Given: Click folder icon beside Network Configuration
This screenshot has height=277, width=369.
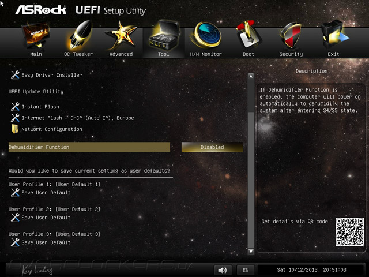Looking at the screenshot, I should click(15, 129).
